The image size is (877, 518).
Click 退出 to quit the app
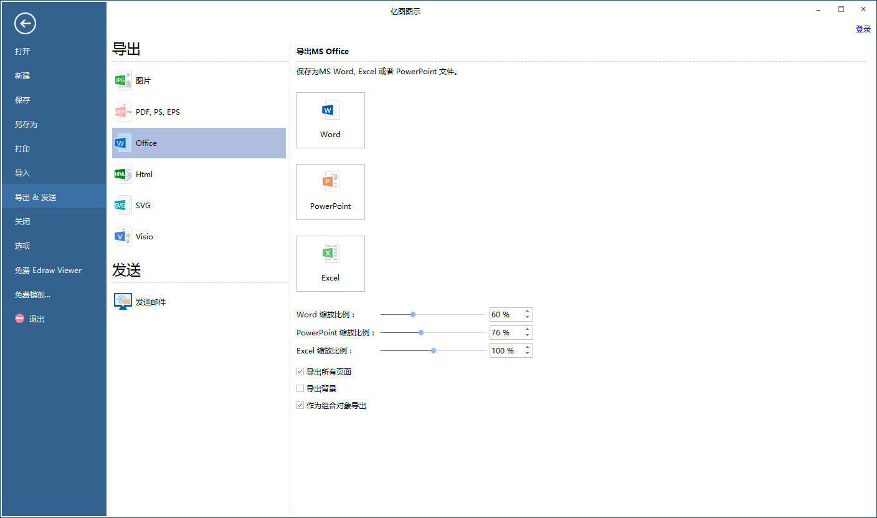pyautogui.click(x=54, y=319)
